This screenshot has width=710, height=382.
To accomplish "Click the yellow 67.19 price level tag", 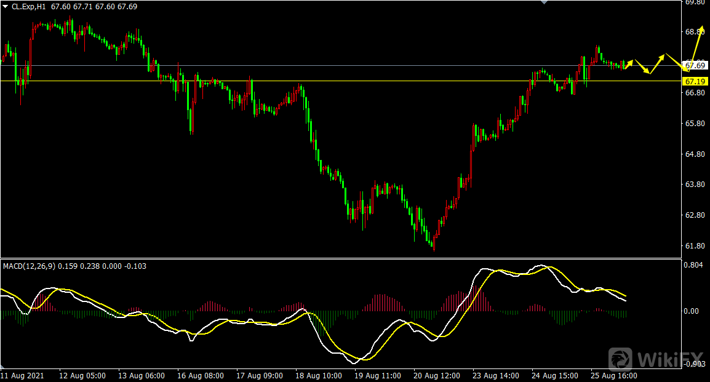I will coord(695,81).
